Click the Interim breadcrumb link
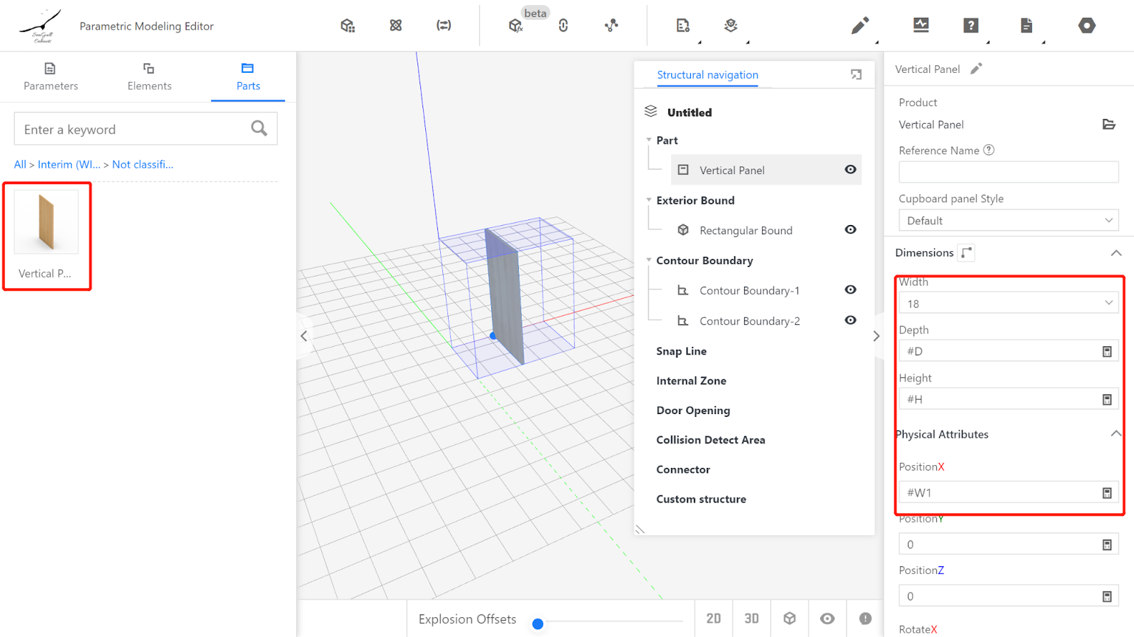Screen dimensions: 1134x637 (69, 165)
